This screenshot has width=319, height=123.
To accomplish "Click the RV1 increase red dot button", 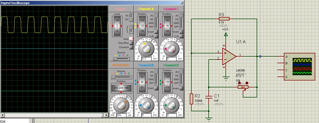I will pos(247,83).
